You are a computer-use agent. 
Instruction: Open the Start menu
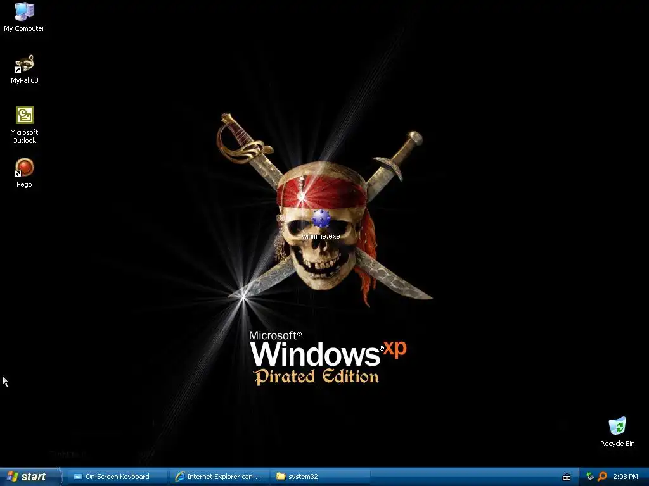point(30,477)
